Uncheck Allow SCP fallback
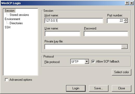Viewport: 135px width, 94px height. click(x=93, y=61)
